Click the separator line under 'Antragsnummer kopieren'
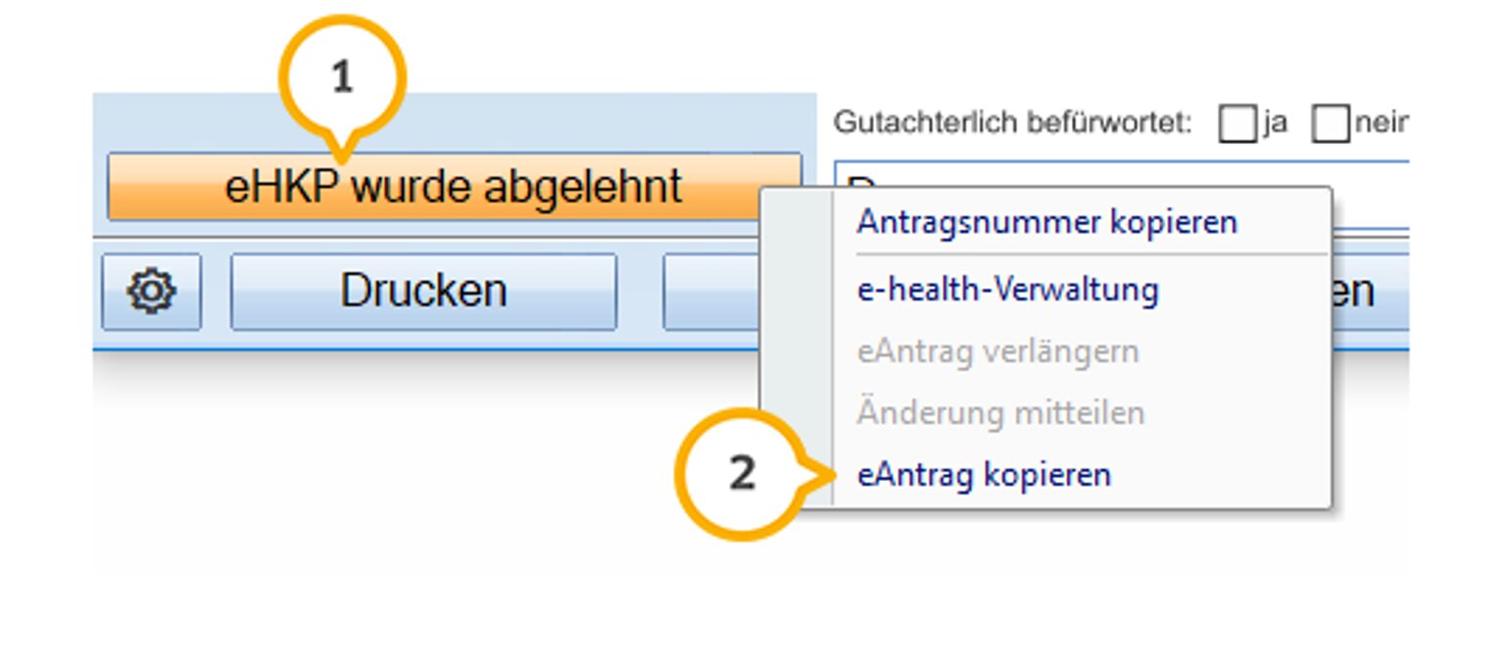 (x=1082, y=255)
